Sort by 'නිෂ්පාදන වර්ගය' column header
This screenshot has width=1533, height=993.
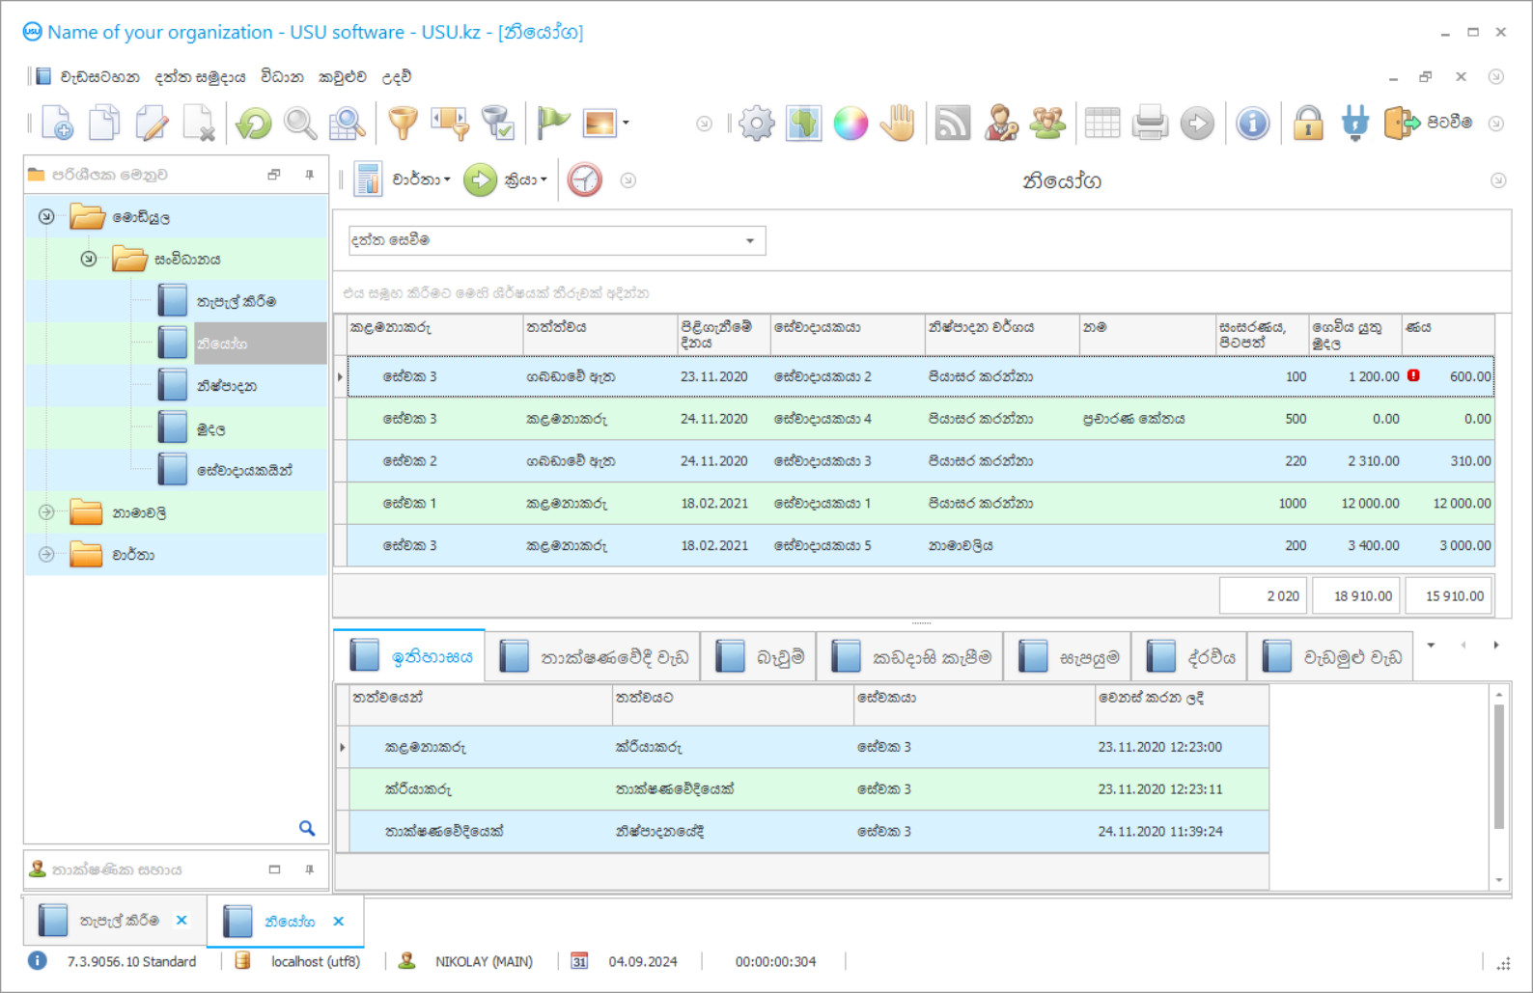coord(1001,335)
